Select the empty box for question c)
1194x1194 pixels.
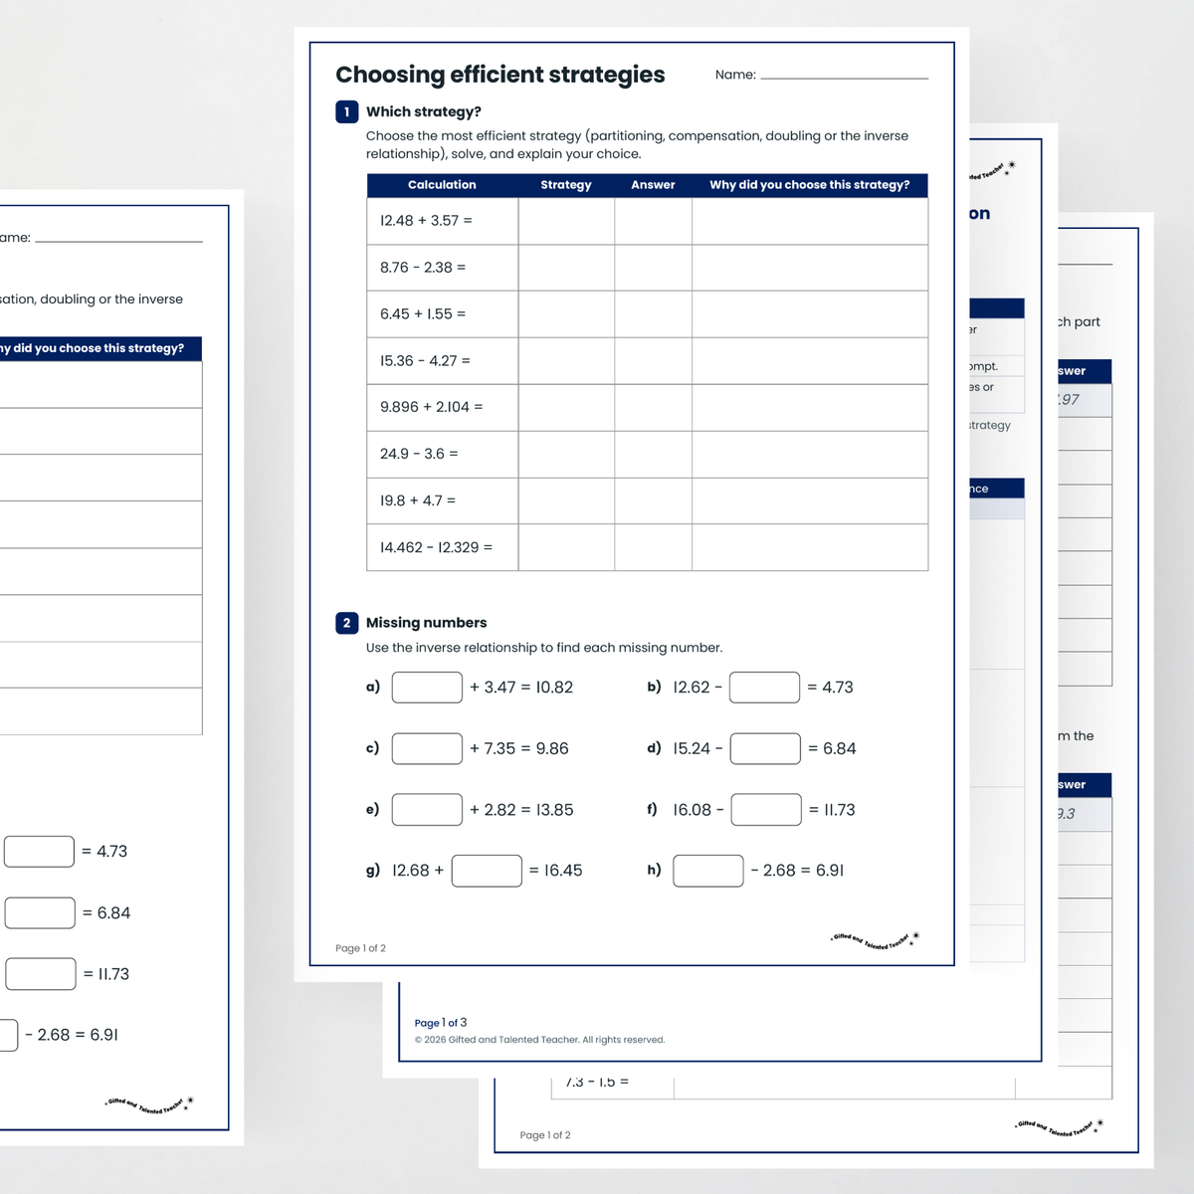(x=427, y=748)
